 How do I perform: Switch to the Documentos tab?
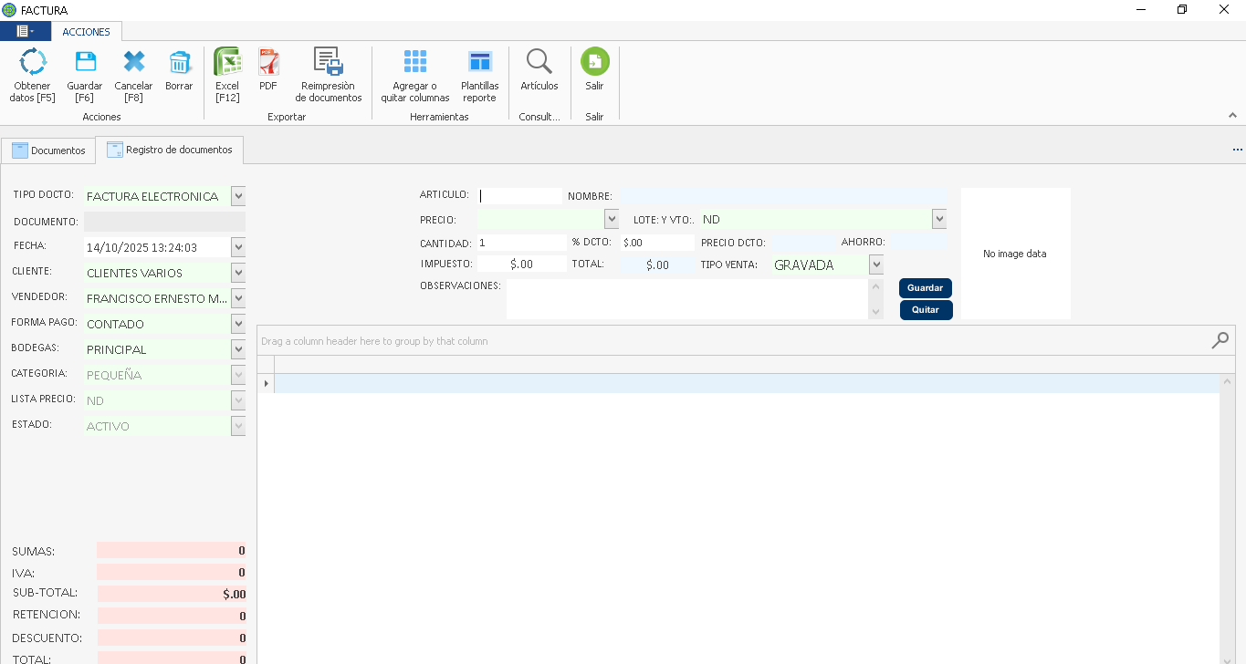[x=48, y=150]
